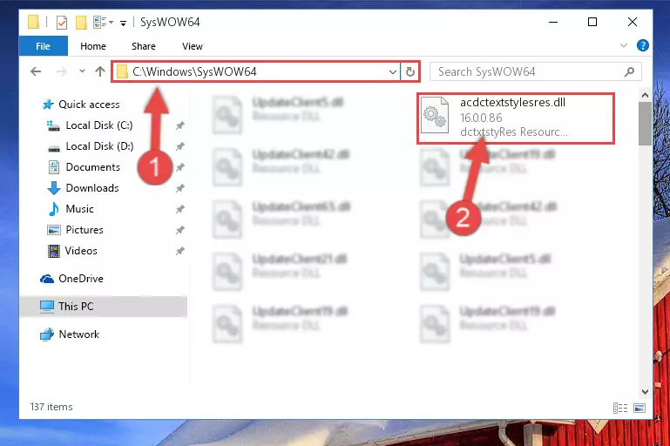Click the search magnifier icon

(x=629, y=71)
